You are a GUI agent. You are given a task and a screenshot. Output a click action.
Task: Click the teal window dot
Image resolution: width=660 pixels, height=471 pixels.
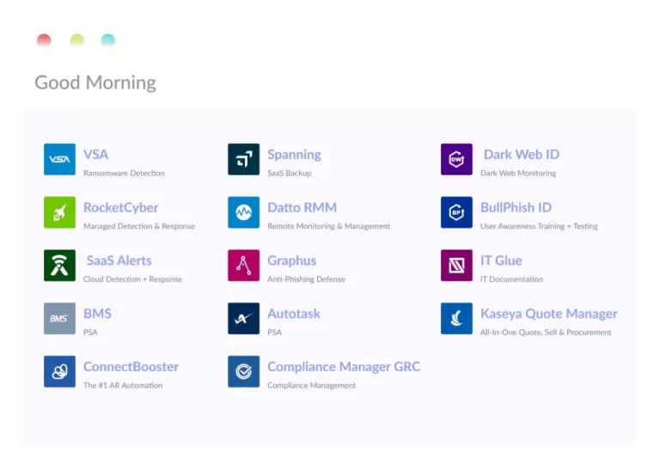click(x=108, y=40)
